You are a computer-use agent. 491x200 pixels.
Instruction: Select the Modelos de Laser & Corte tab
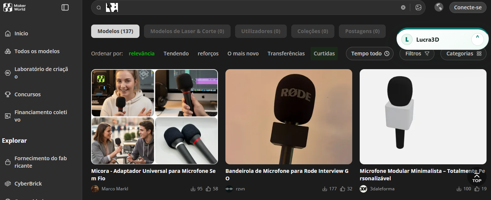pos(187,31)
